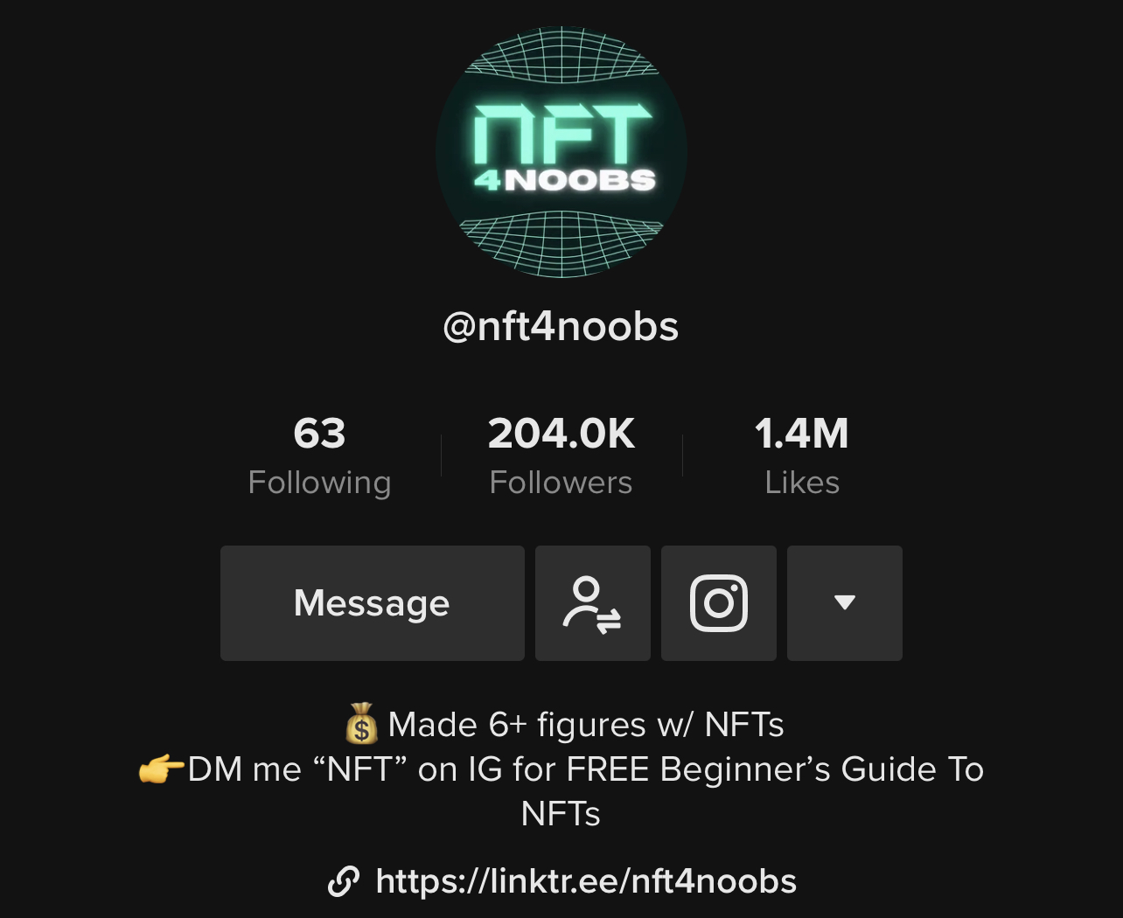Click the NFT neon logo text in avatar

pyautogui.click(x=561, y=134)
